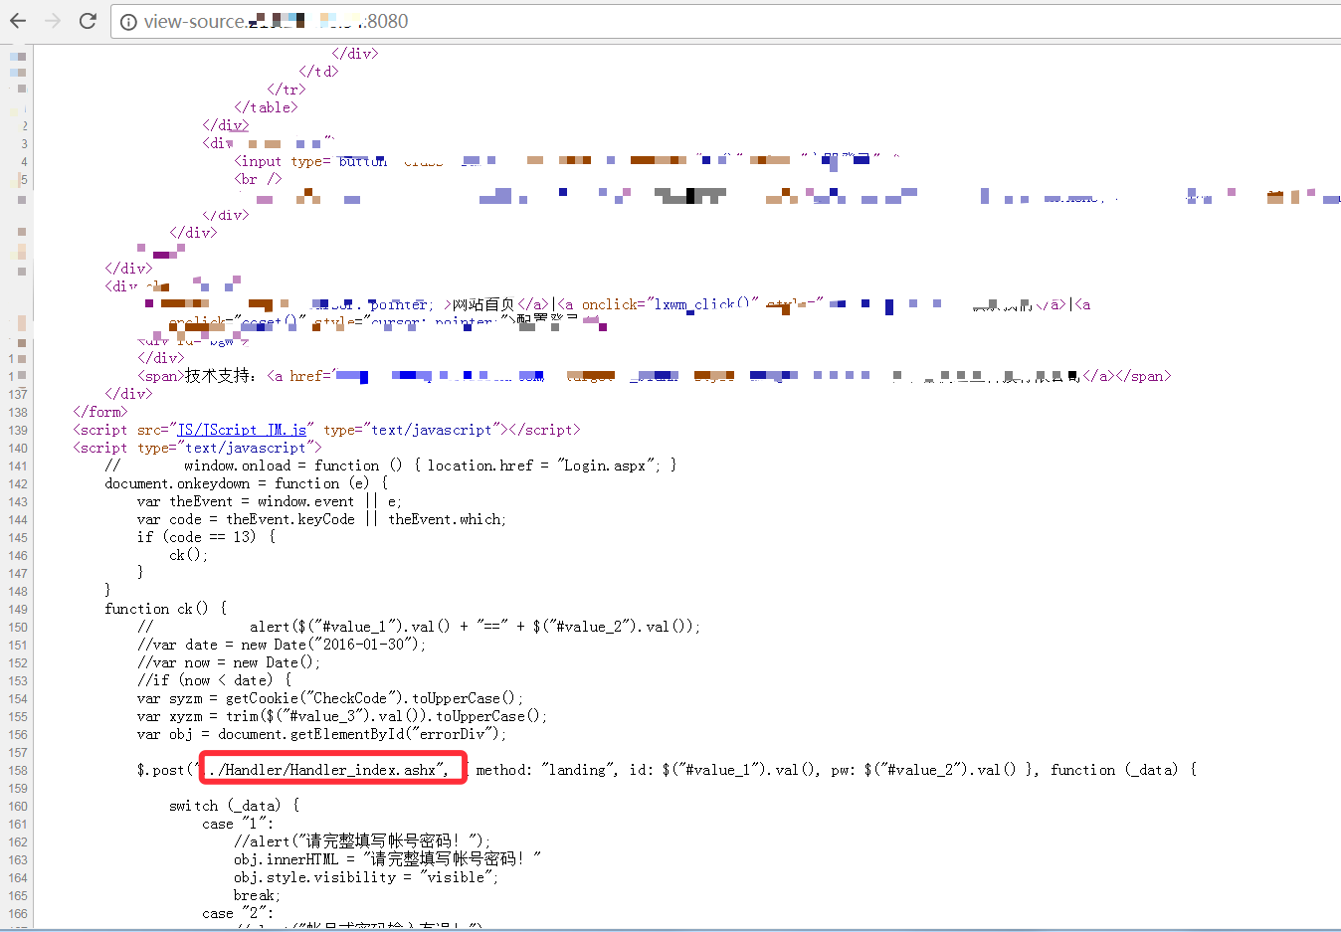This screenshot has height=932, width=1341.
Task: Reload the page with refresh icon
Action: 88,21
